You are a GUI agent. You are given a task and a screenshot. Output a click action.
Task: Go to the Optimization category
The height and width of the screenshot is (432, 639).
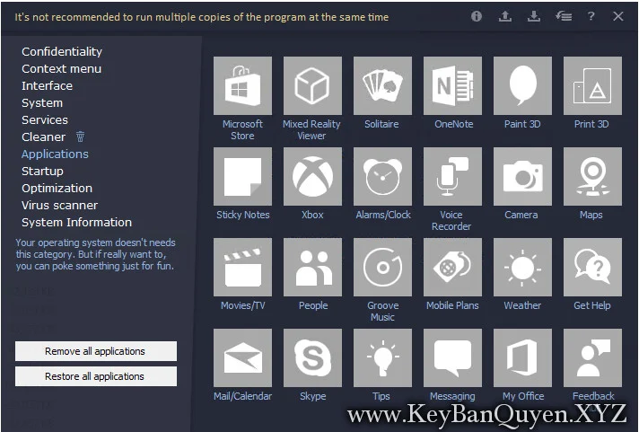pyautogui.click(x=57, y=188)
